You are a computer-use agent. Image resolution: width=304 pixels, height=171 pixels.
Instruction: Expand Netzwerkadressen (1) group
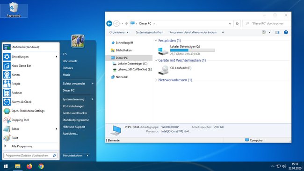(x=156, y=80)
